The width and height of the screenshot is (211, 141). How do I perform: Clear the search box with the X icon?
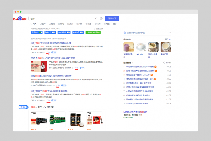point(96,19)
